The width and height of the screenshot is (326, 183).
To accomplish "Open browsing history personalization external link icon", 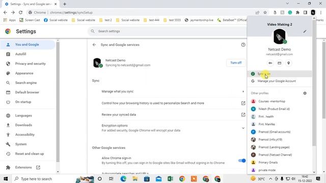I will click(243, 103).
